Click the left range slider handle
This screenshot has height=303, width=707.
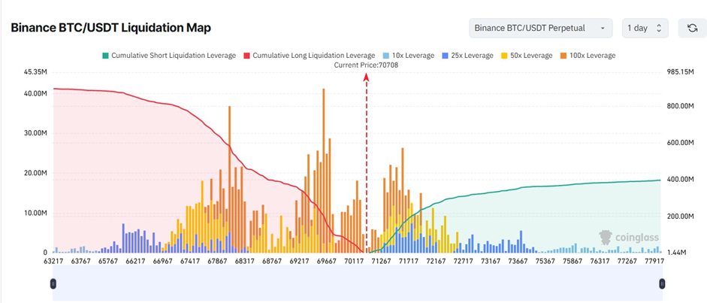pyautogui.click(x=53, y=283)
